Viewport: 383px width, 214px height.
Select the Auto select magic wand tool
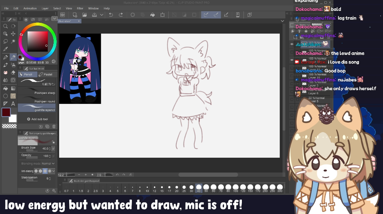[x=13, y=42]
